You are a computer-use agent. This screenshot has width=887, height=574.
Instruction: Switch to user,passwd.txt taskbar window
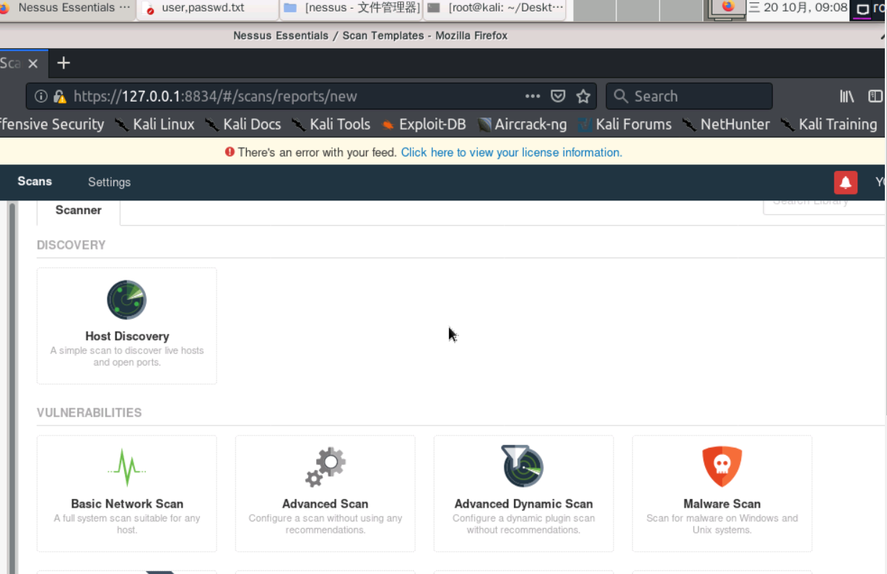[206, 9]
